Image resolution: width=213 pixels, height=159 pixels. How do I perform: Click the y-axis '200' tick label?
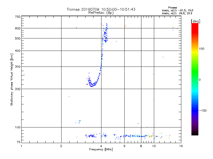pos(18,89)
